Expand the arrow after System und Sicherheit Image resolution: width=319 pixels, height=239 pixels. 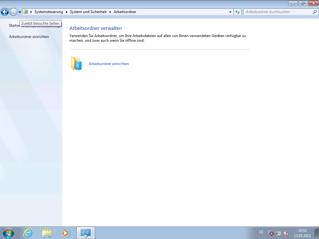(110, 12)
